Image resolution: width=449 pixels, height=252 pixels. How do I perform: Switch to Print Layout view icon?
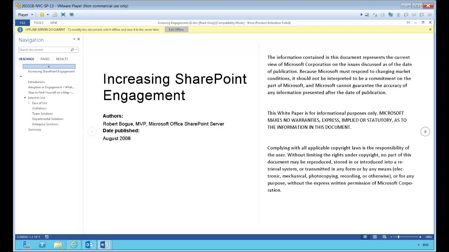(375, 237)
